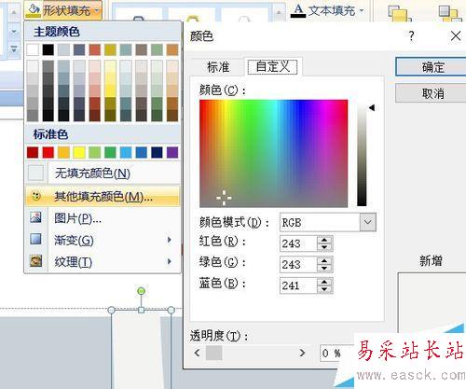Close the 颜色 dialog
Screen dimensions: 466x389
[x=456, y=35]
